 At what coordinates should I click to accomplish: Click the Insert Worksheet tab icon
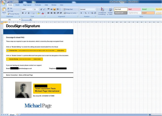pyautogui.click(x=18, y=115)
